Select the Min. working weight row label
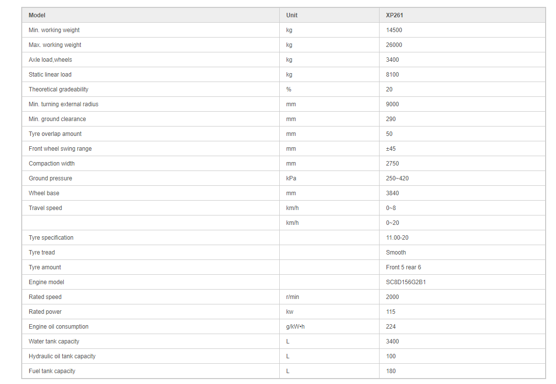The image size is (556, 384). (x=54, y=30)
